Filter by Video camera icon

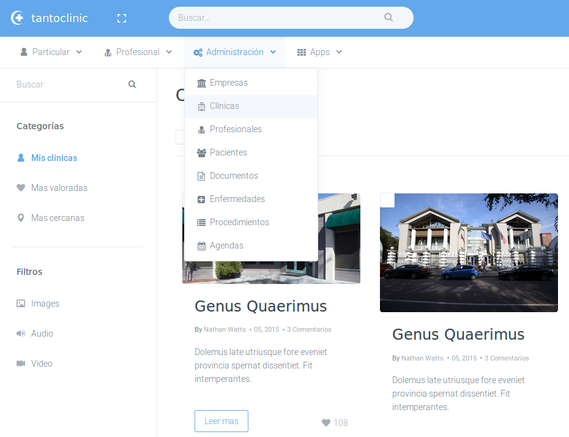pos(21,364)
